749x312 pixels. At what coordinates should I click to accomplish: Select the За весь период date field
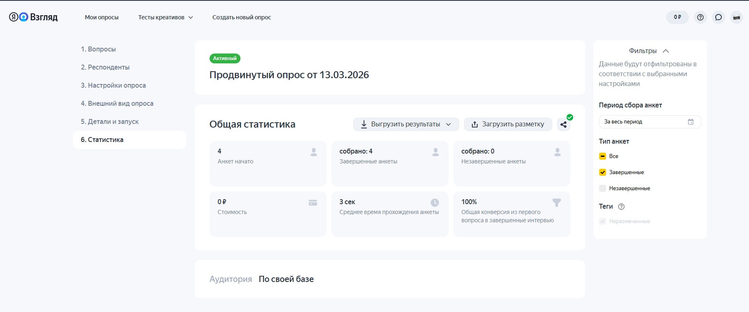click(642, 122)
